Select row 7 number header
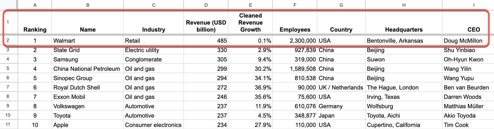The width and height of the screenshot is (494, 129). coord(8,87)
